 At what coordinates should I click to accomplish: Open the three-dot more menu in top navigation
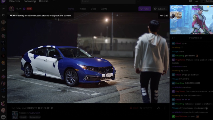[x=54, y=1]
